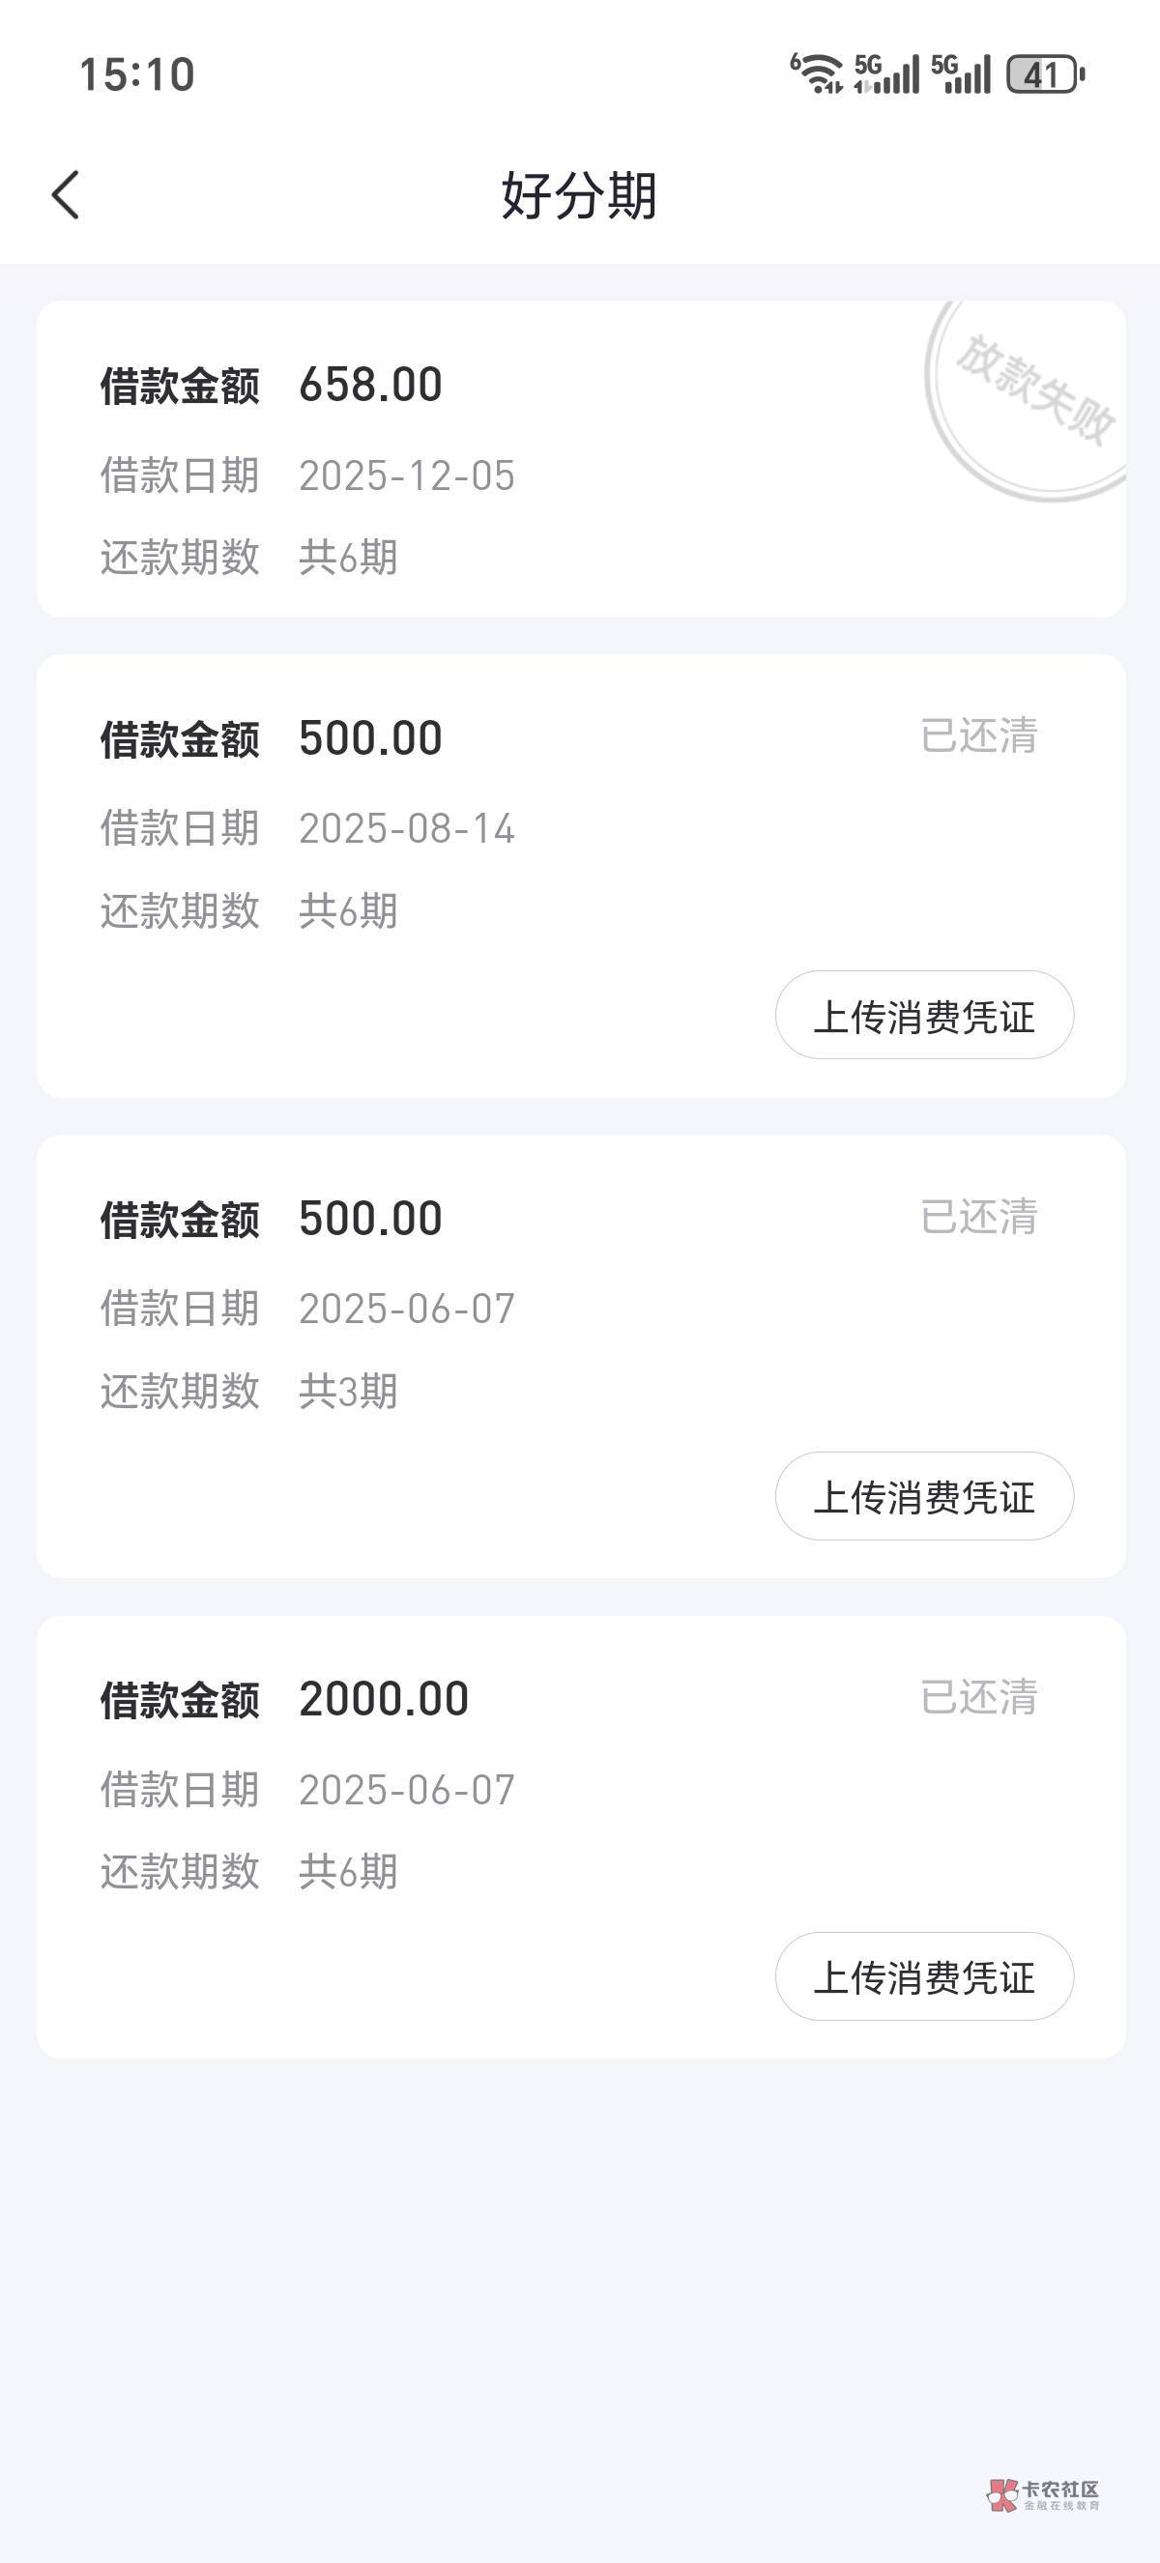Tap the 658.00 loan amount
Image resolution: width=1160 pixels, height=2563 pixels.
pyautogui.click(x=370, y=385)
